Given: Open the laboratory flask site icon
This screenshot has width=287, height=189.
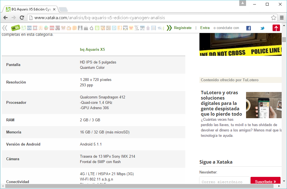Looking at the screenshot, I should coord(80,28).
